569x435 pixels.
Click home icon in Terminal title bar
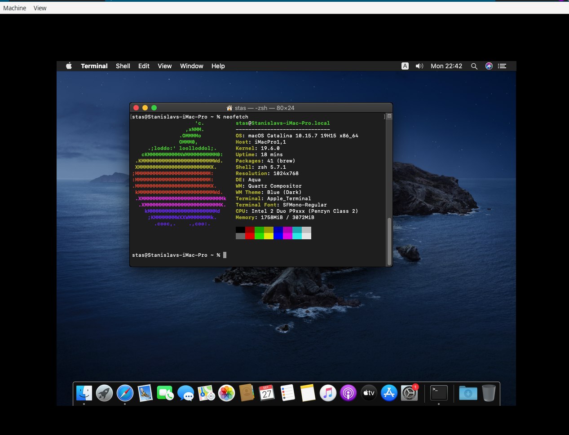pos(230,108)
